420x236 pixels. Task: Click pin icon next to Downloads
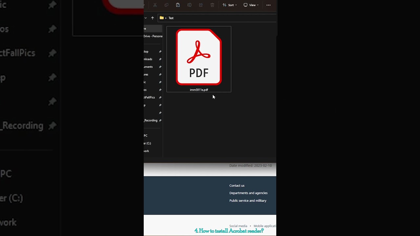(160, 59)
